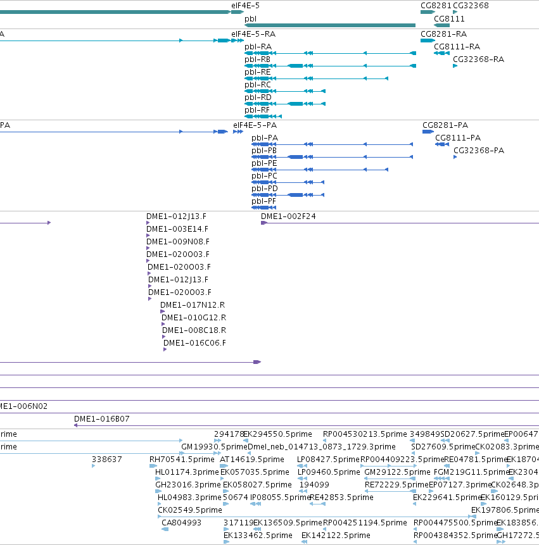Viewport: 539px width, 545px height.
Task: Open the Dmel_neb_014713_0873_1729.3prime label
Action: [322, 447]
